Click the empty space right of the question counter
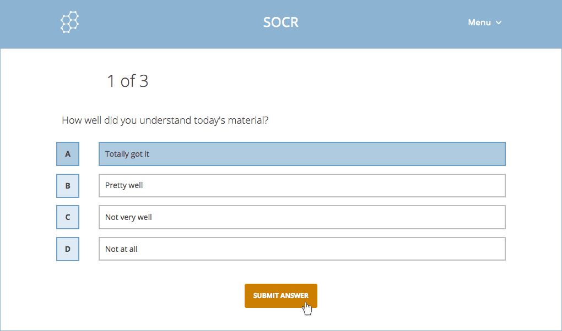 coord(331,81)
